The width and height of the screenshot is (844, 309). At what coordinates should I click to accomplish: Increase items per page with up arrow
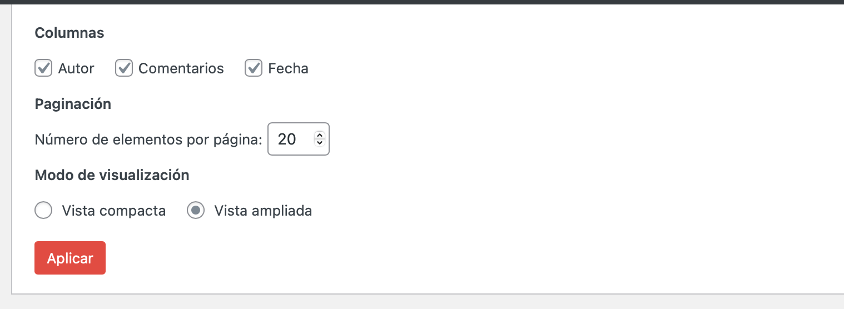coord(319,135)
